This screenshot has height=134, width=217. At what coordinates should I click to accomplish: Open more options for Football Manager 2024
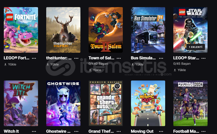(x=203, y=131)
